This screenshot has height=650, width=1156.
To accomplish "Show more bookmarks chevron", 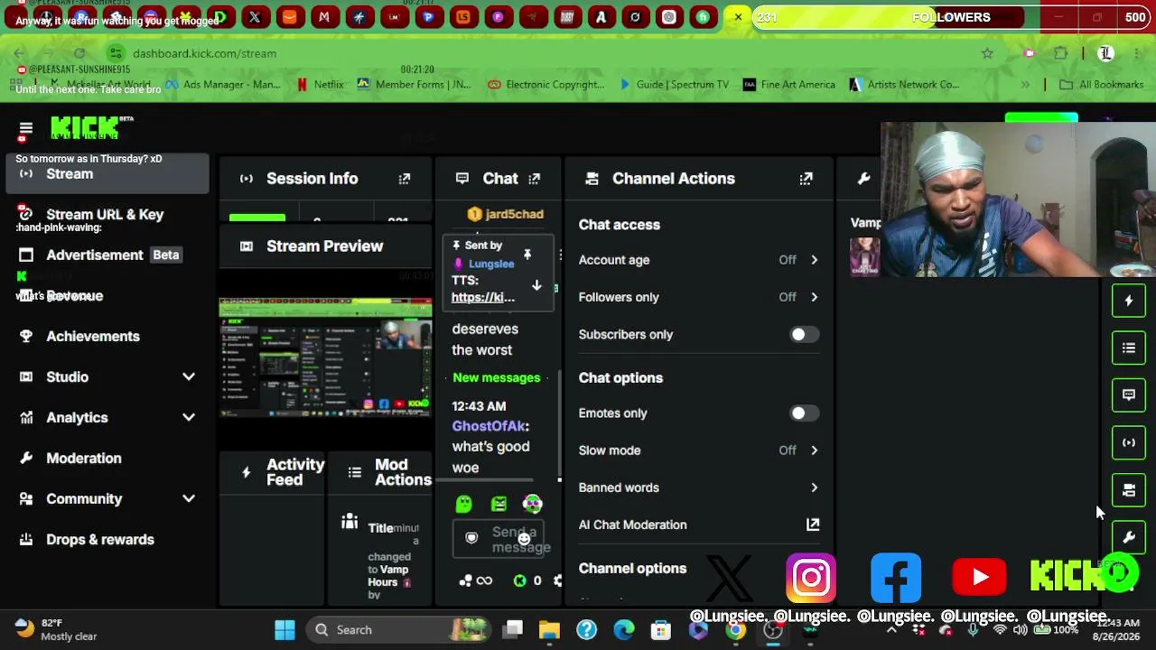I will 1025,85.
